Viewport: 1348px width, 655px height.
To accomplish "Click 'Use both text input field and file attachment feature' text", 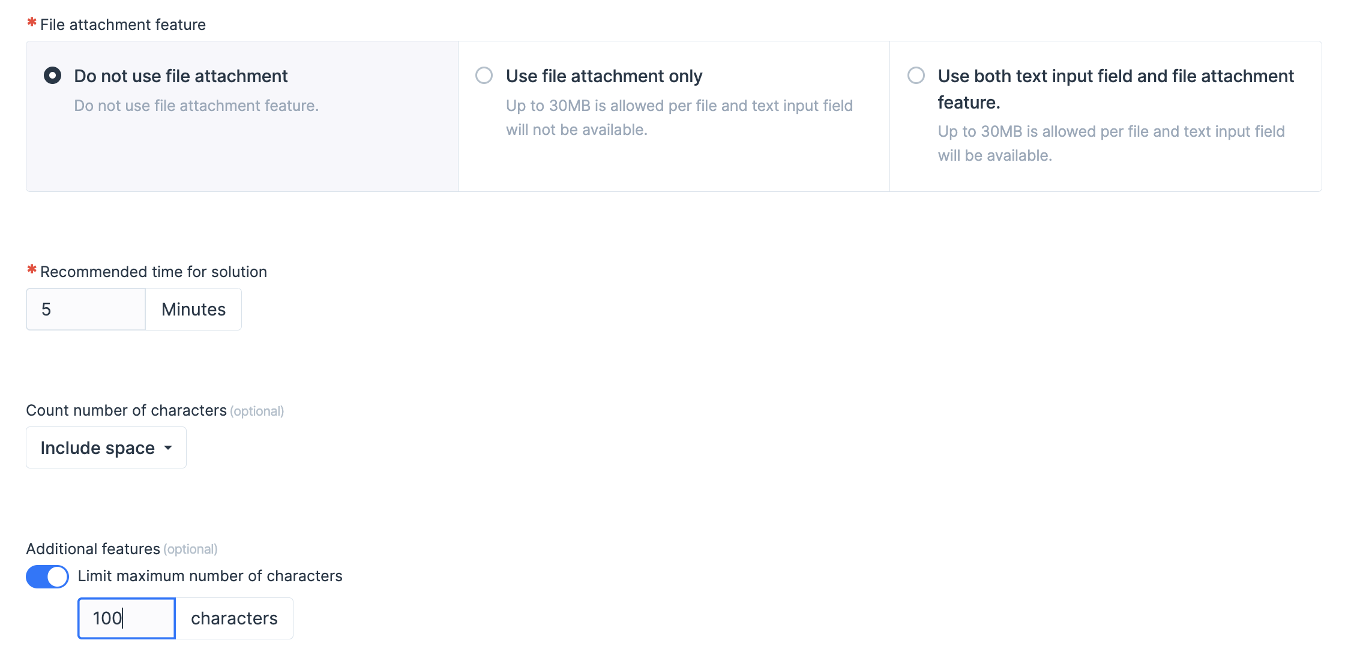I will coord(1116,89).
